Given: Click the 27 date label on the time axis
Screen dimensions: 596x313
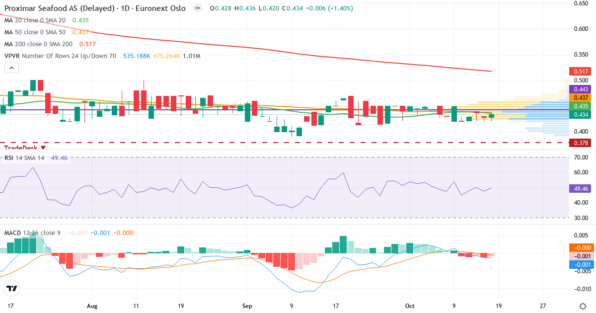Looking at the screenshot, I should pyautogui.click(x=543, y=306).
